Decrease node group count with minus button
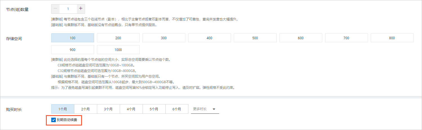 click(55, 9)
